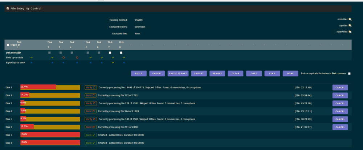Click the CHECK EXPORT button

pyautogui.click(x=178, y=74)
